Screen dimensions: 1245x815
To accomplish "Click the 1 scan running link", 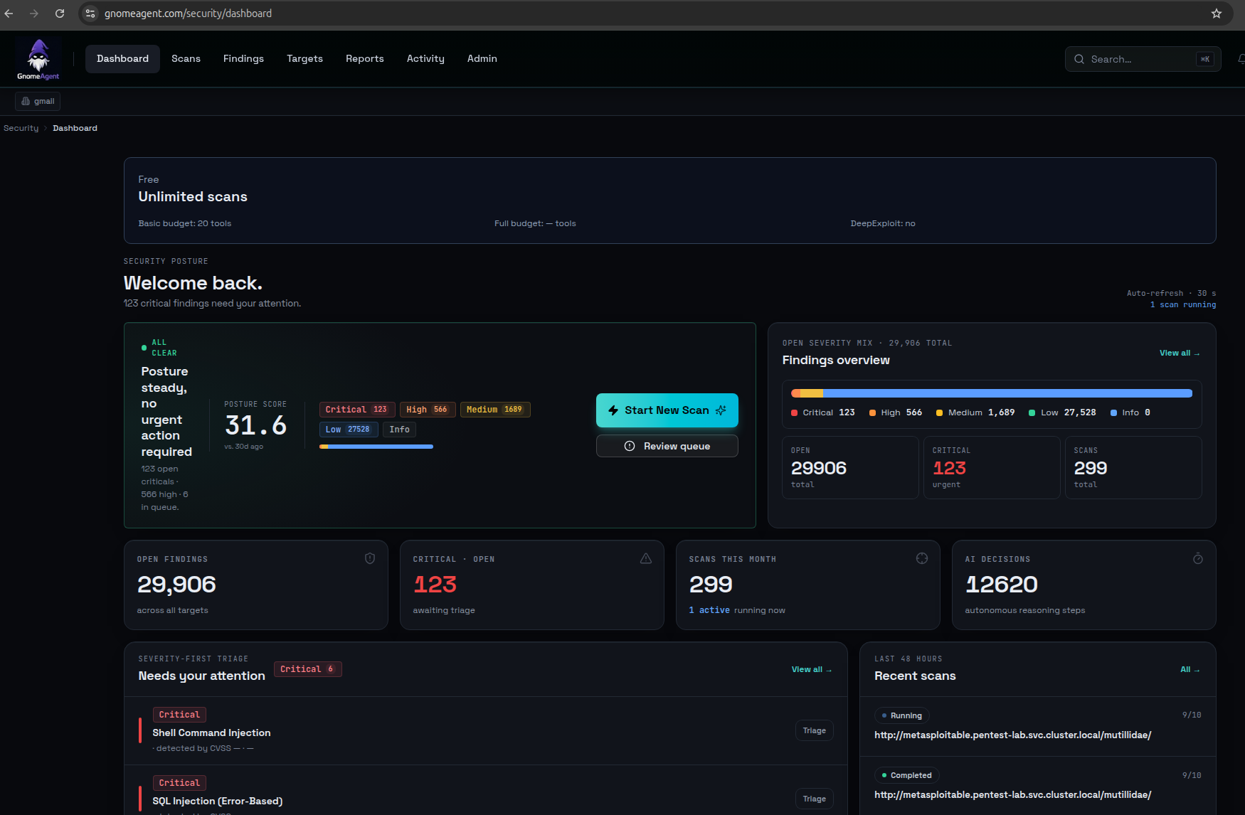I will click(x=1182, y=305).
